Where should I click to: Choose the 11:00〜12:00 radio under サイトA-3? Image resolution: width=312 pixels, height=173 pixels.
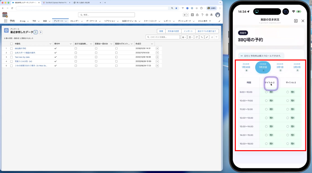(x=288, y=109)
